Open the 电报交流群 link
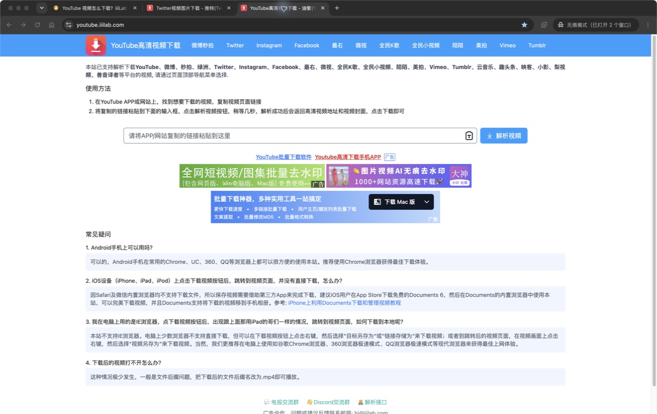 click(281, 402)
